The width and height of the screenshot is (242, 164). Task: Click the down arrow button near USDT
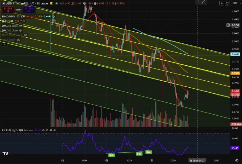(x=222, y=3)
